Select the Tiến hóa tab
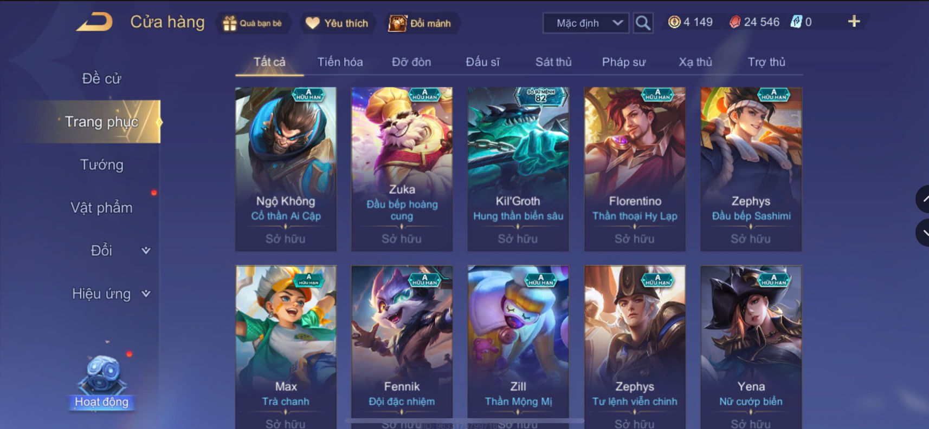 (x=340, y=62)
